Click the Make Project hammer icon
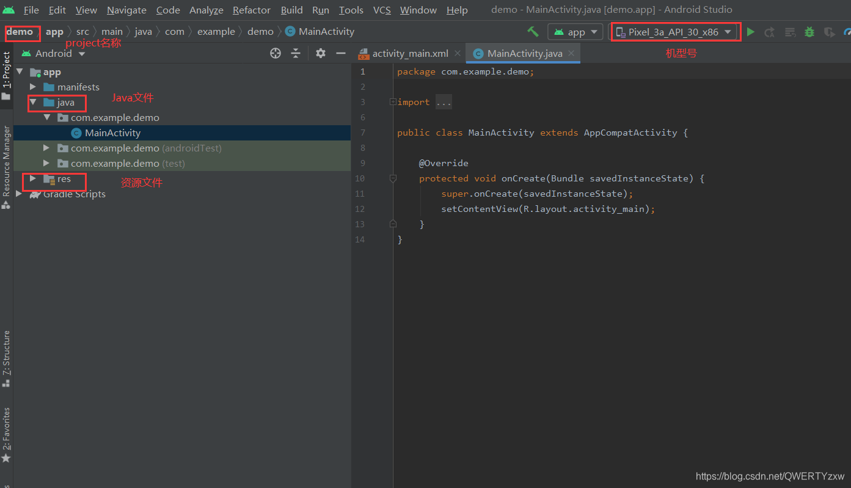The image size is (851, 488). pos(533,32)
